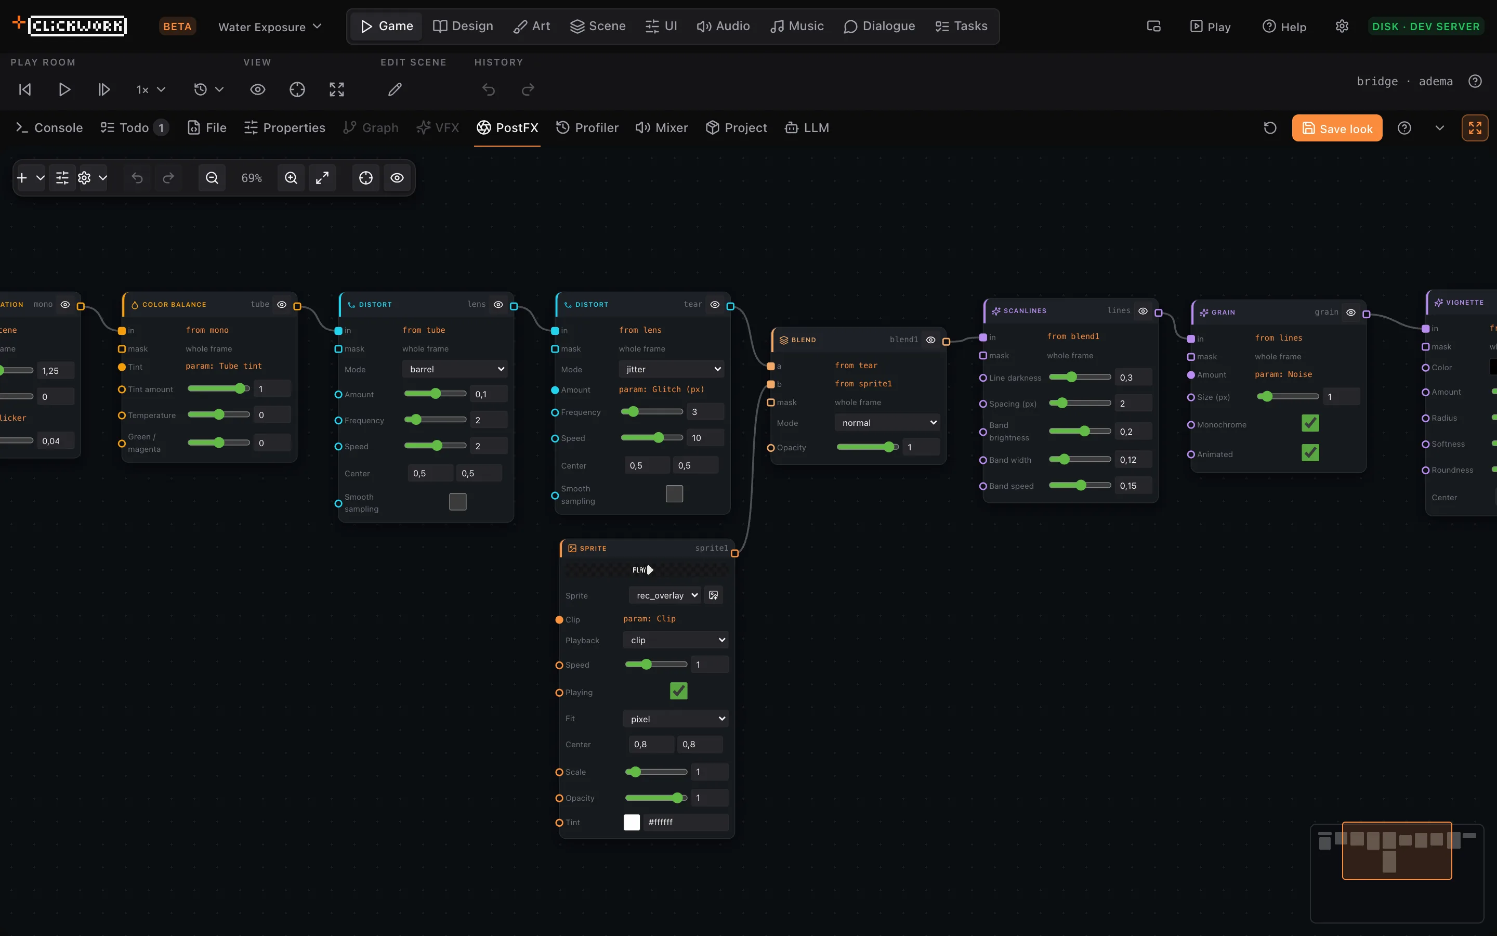Switch to the Mixer tab
This screenshot has height=936, width=1497.
pyautogui.click(x=661, y=128)
